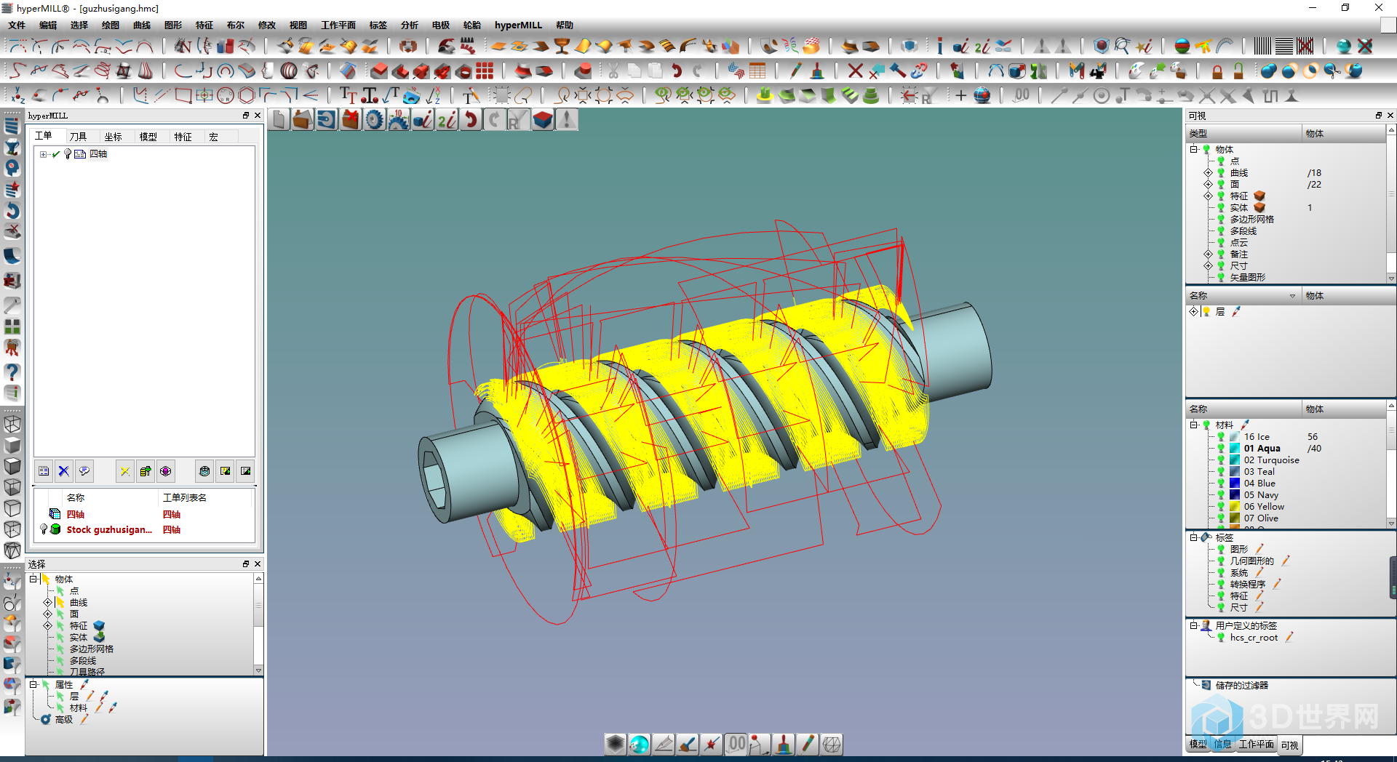Collapse the 属性 node in 选择 panel
The width and height of the screenshot is (1397, 762).
[33, 684]
